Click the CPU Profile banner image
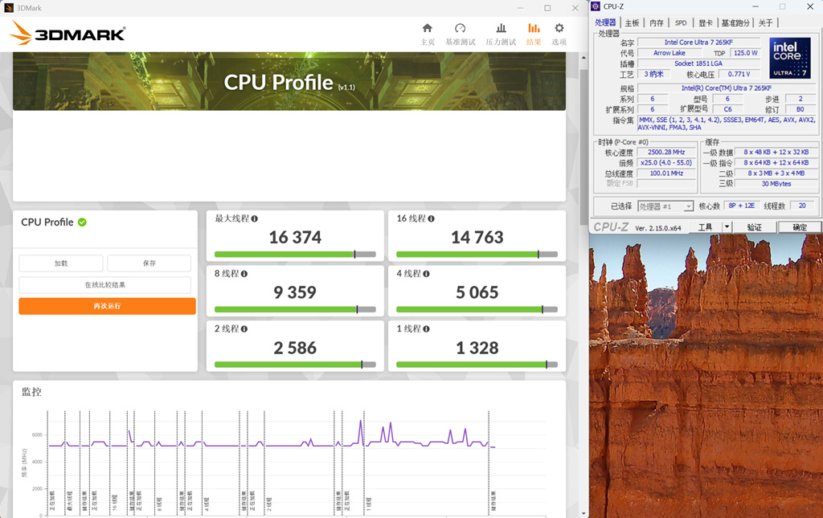The height and width of the screenshot is (518, 823). [289, 81]
